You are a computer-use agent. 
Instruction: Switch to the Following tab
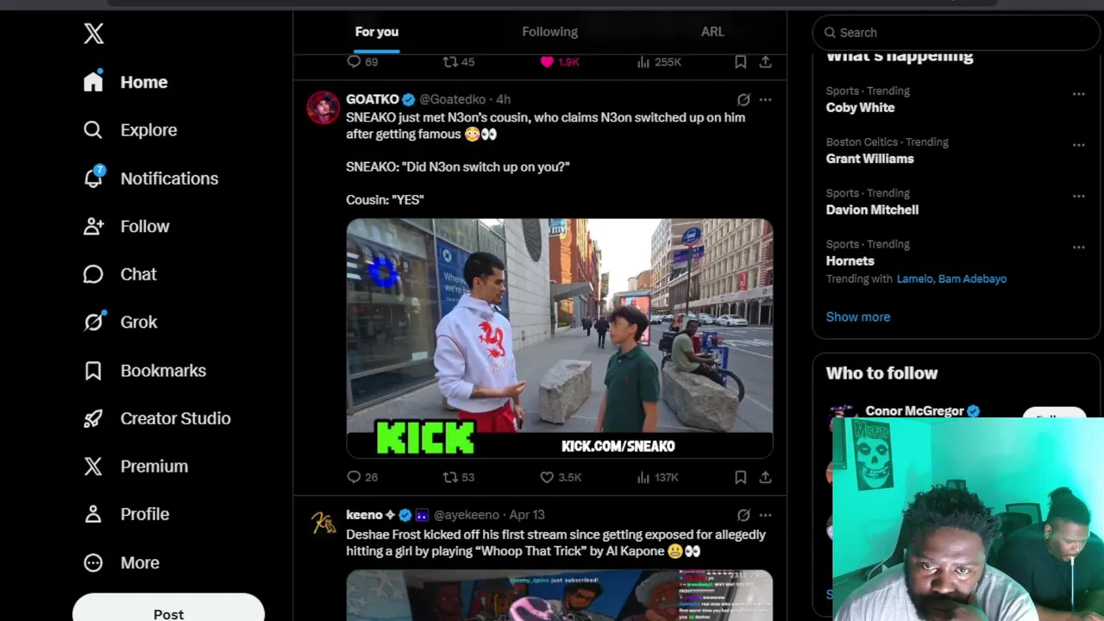(549, 32)
